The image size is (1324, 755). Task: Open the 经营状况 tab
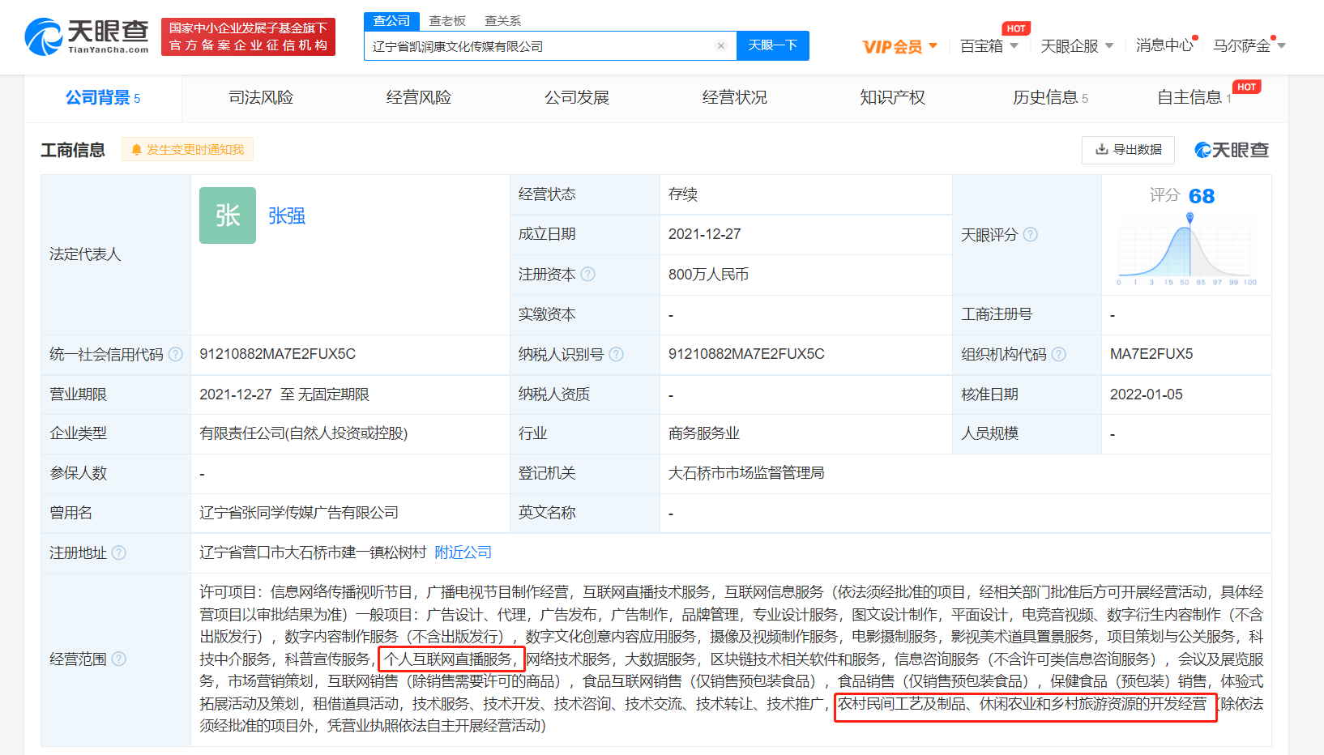[735, 98]
